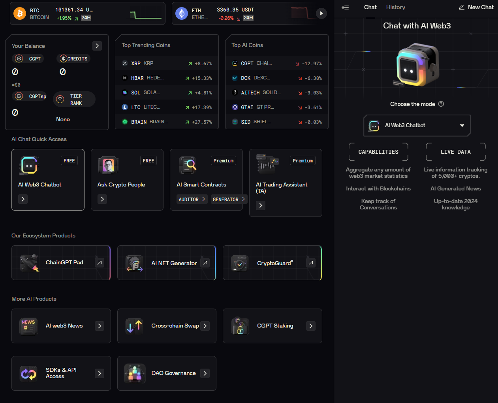Click the CAPABILITIES bracket label
The image size is (498, 403).
(x=378, y=152)
